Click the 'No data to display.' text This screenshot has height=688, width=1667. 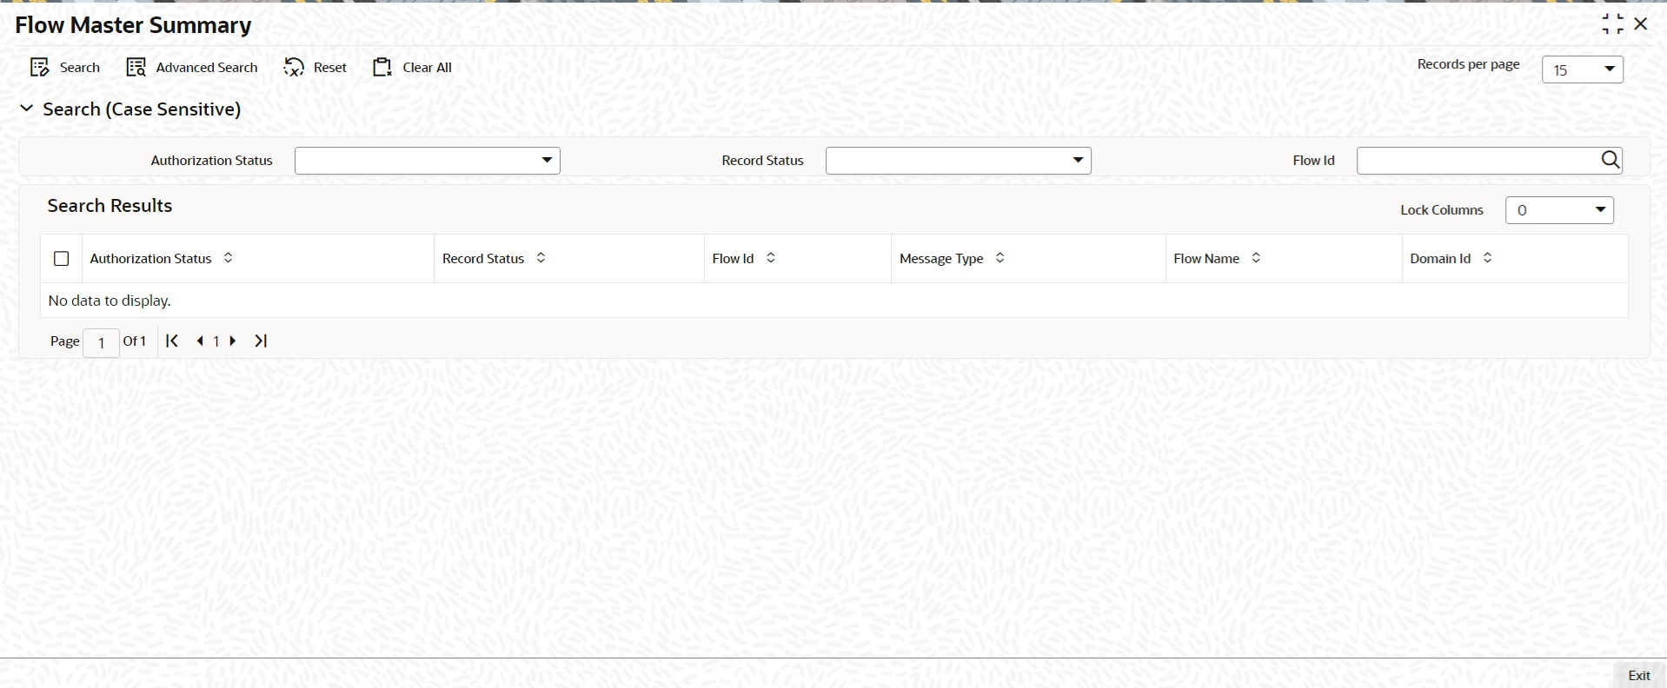click(x=110, y=301)
